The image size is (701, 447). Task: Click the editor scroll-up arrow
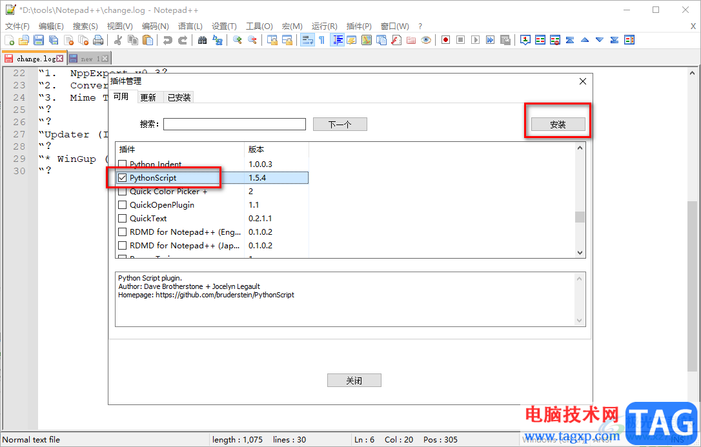(692, 73)
